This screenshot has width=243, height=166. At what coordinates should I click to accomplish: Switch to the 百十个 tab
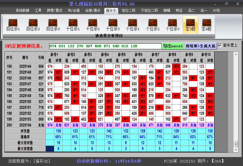[x=111, y=11]
